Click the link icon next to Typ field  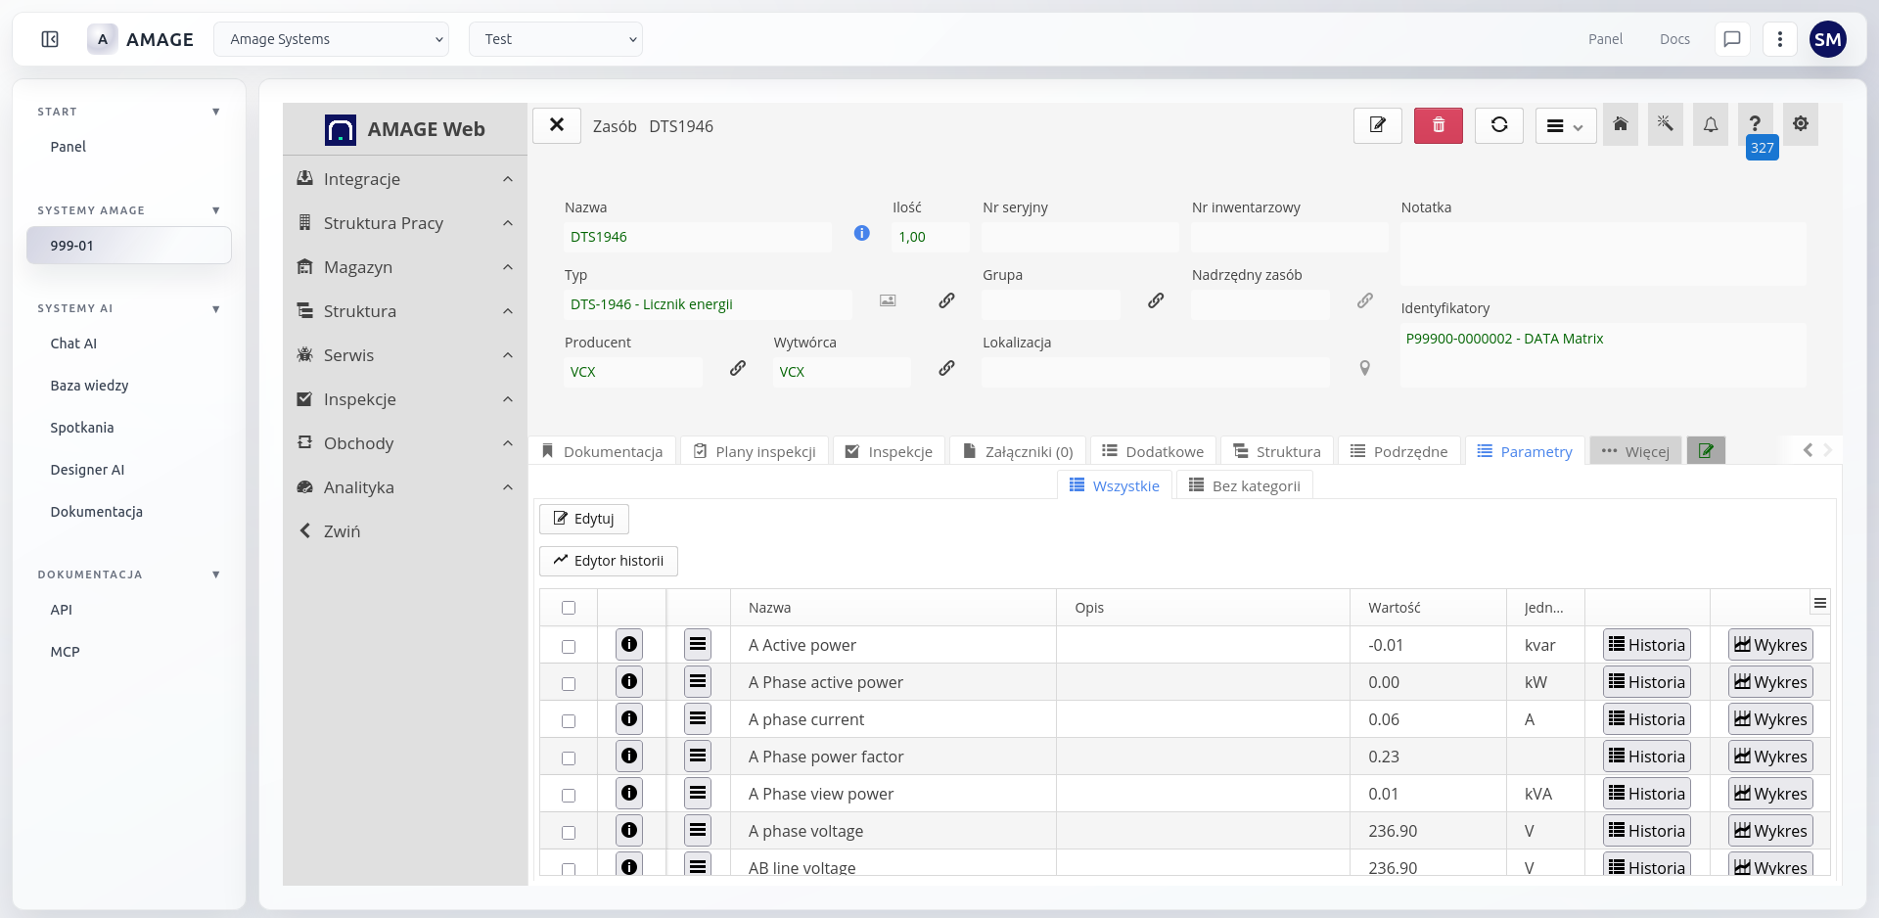coord(946,300)
